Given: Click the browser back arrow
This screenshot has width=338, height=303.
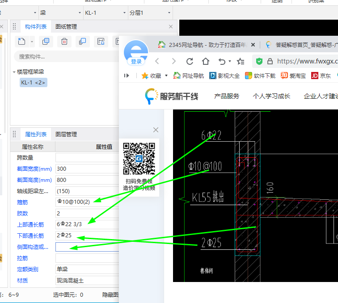Looking at the screenshot, I should pos(157,61).
